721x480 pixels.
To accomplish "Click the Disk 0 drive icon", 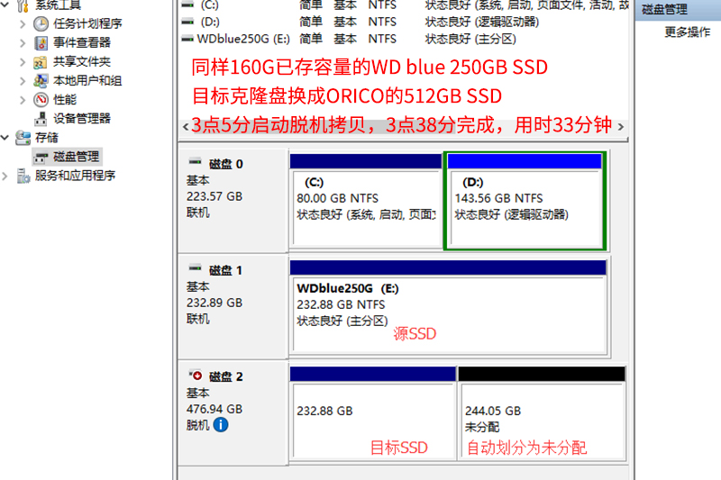I will coord(196,162).
